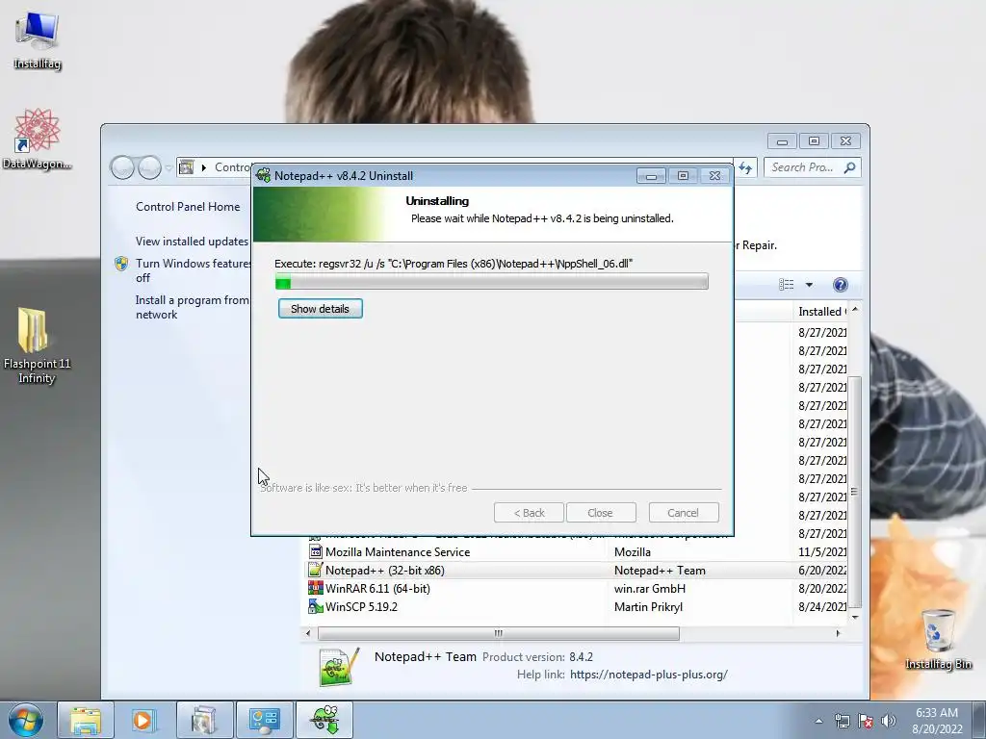Screen dimensions: 986x739
Task: Click the date cell 8/24/2021 for WinSCP
Action: pos(822,607)
